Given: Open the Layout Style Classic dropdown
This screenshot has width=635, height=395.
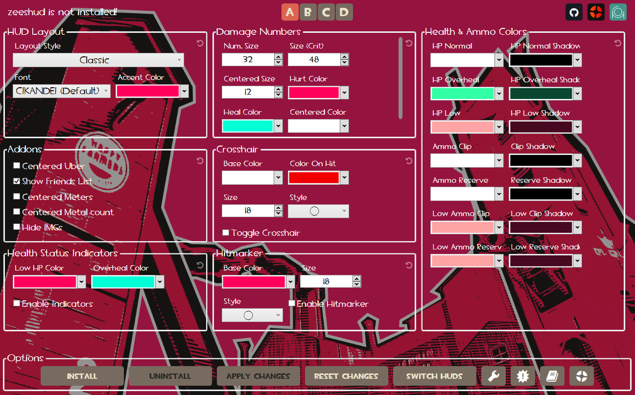Looking at the screenshot, I should [x=98, y=60].
